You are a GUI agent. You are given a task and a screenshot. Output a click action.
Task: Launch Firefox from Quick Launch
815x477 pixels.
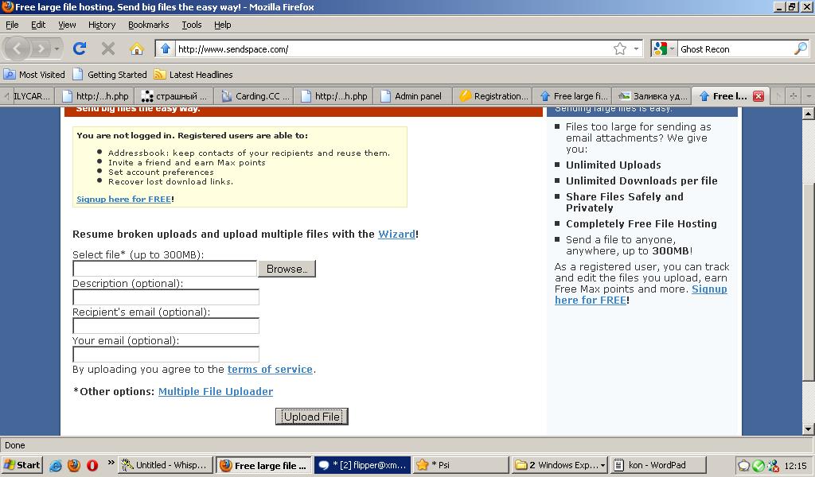pos(74,465)
